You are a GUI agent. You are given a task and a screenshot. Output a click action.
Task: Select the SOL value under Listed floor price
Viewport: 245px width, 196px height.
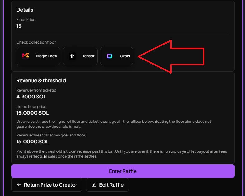coord(32,113)
